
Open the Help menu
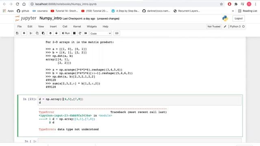click(105, 26)
